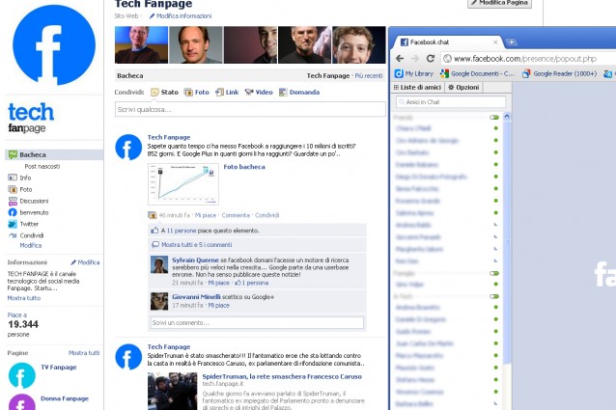Open Discussioni in left sidebar

34,201
